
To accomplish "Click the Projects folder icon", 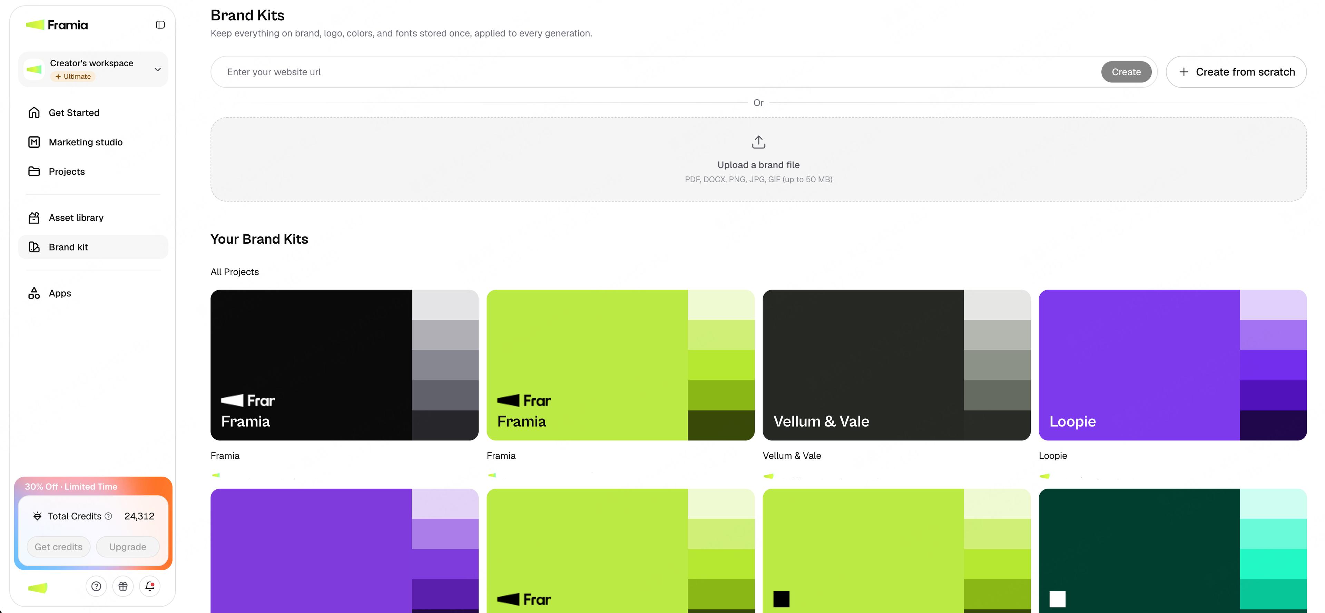I will point(34,172).
